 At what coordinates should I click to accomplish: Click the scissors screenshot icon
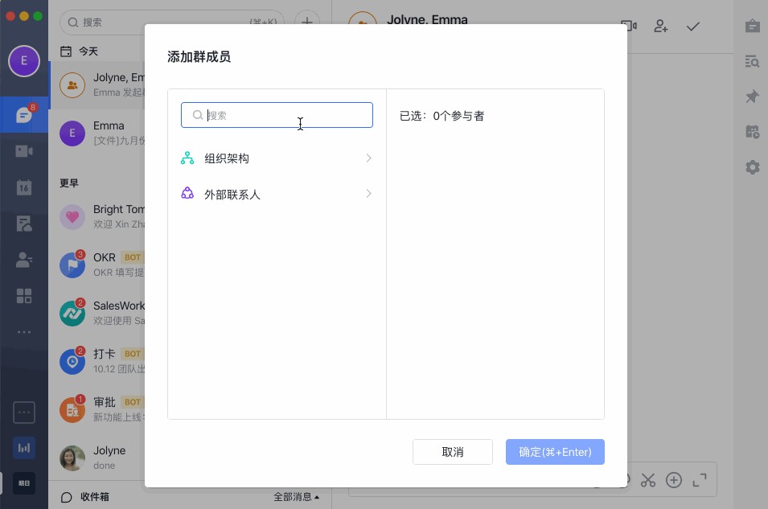pyautogui.click(x=648, y=480)
